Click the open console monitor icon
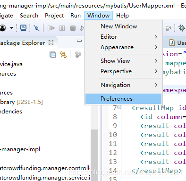Image resolution: width=186 pixels, height=181 pixels. (23, 28)
